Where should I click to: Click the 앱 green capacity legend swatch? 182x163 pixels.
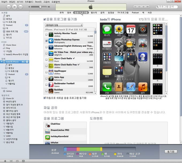click(x=103, y=154)
